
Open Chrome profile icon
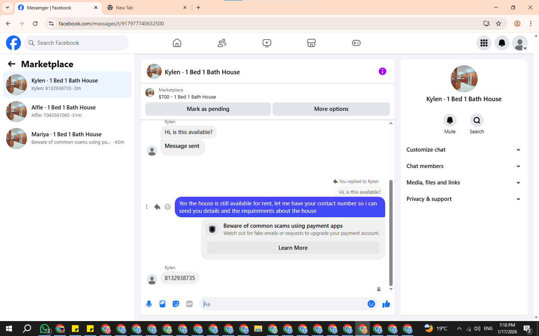517,24
